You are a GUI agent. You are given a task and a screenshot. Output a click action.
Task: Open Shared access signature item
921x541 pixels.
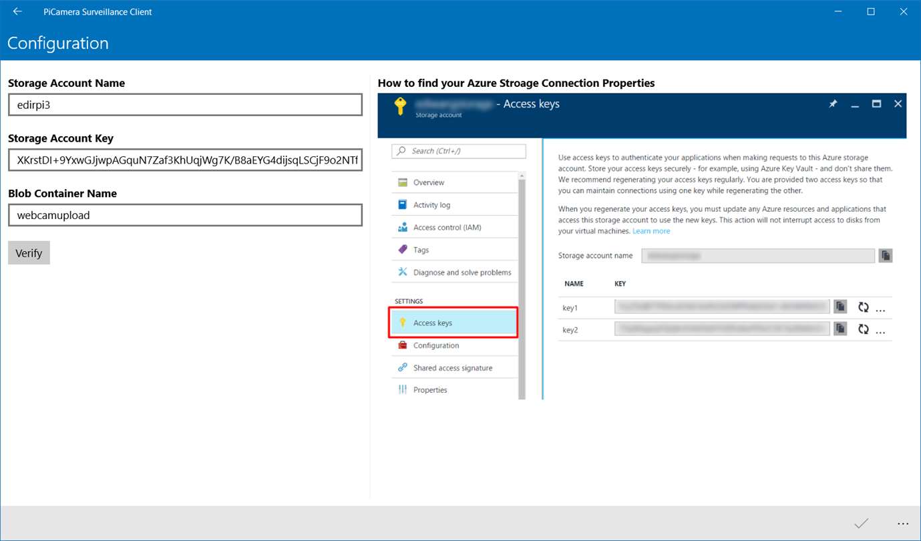(x=454, y=368)
